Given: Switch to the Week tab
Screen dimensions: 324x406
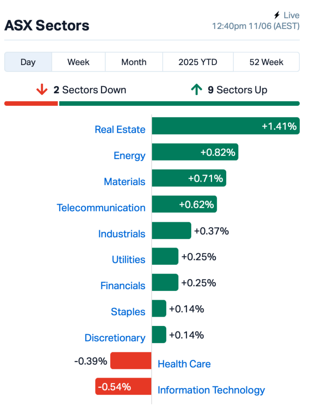Looking at the screenshot, I should pos(78,62).
